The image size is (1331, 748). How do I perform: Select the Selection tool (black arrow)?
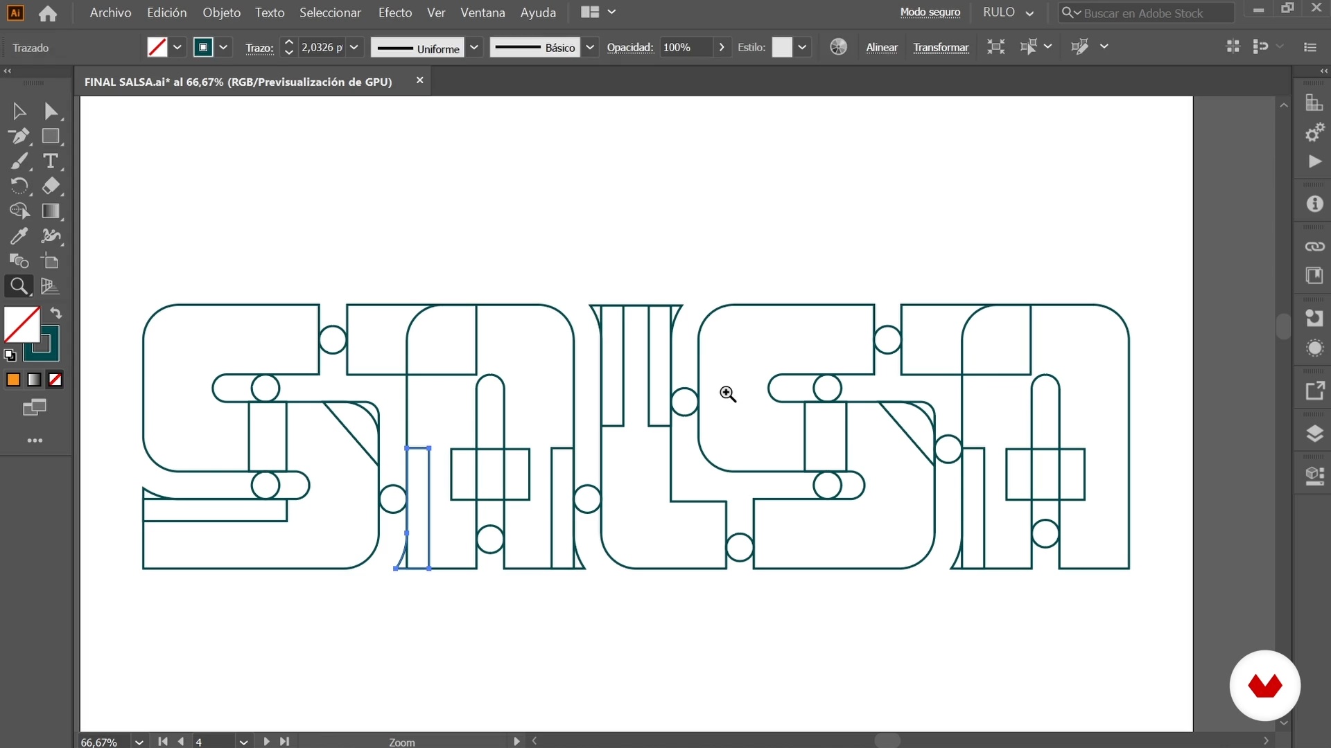pos(19,112)
